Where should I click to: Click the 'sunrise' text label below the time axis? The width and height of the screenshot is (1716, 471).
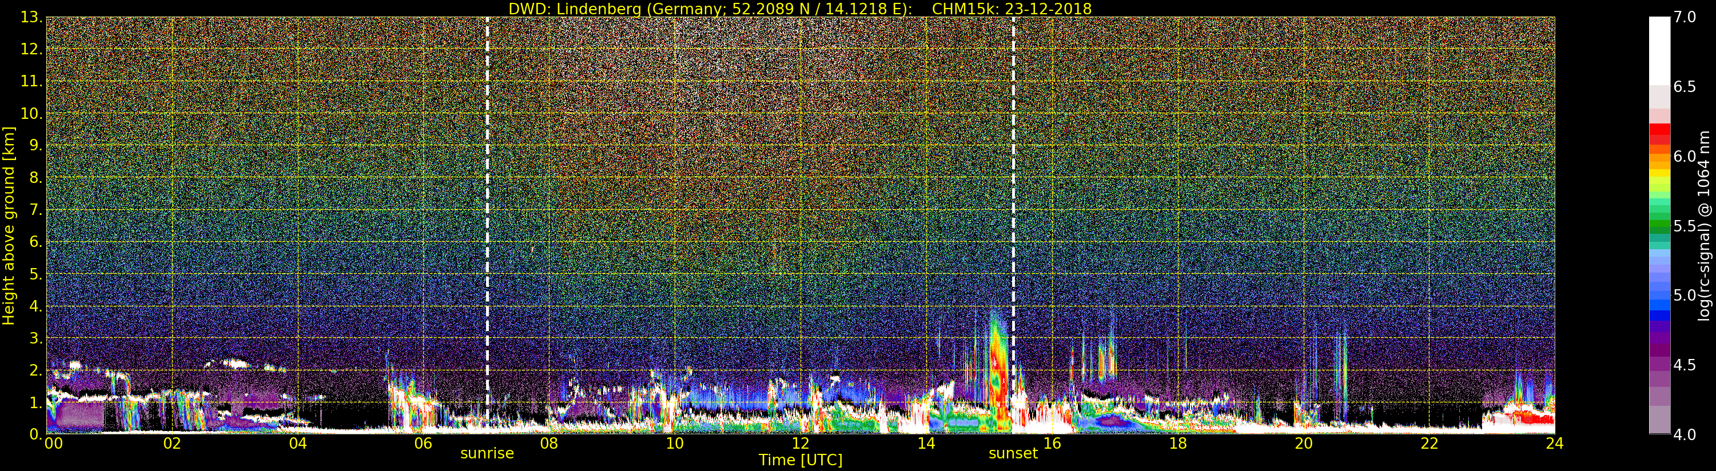pyautogui.click(x=487, y=453)
